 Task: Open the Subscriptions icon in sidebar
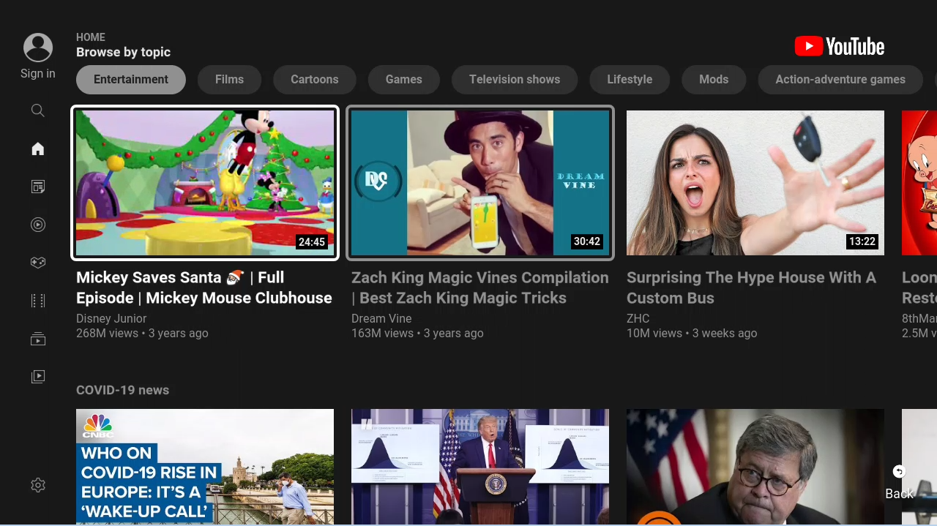click(38, 339)
